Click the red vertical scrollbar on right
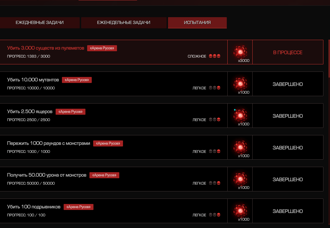The image size is (330, 228). pos(329,59)
